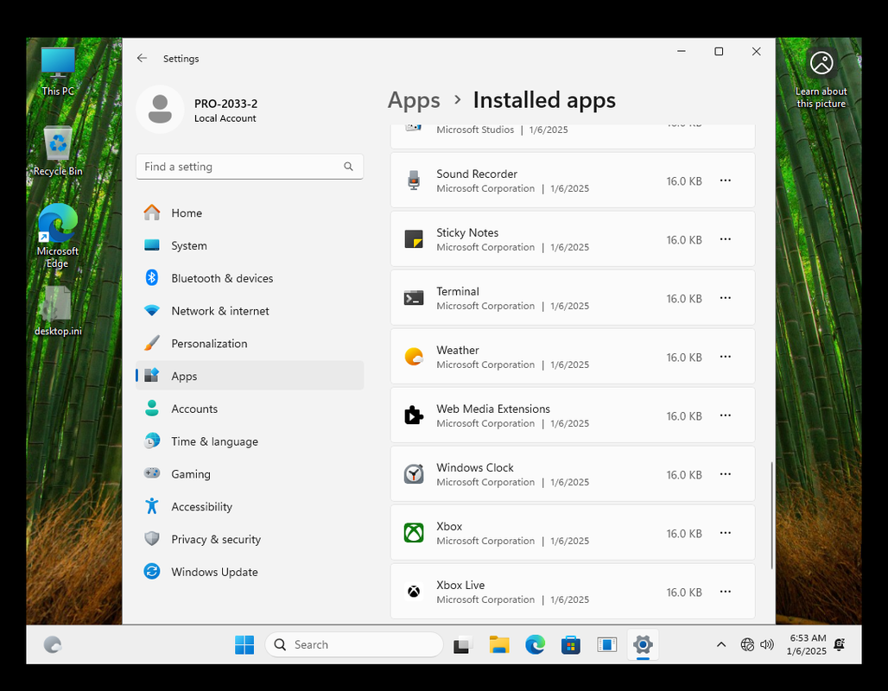
Task: Open more options for Weather
Action: pos(726,357)
